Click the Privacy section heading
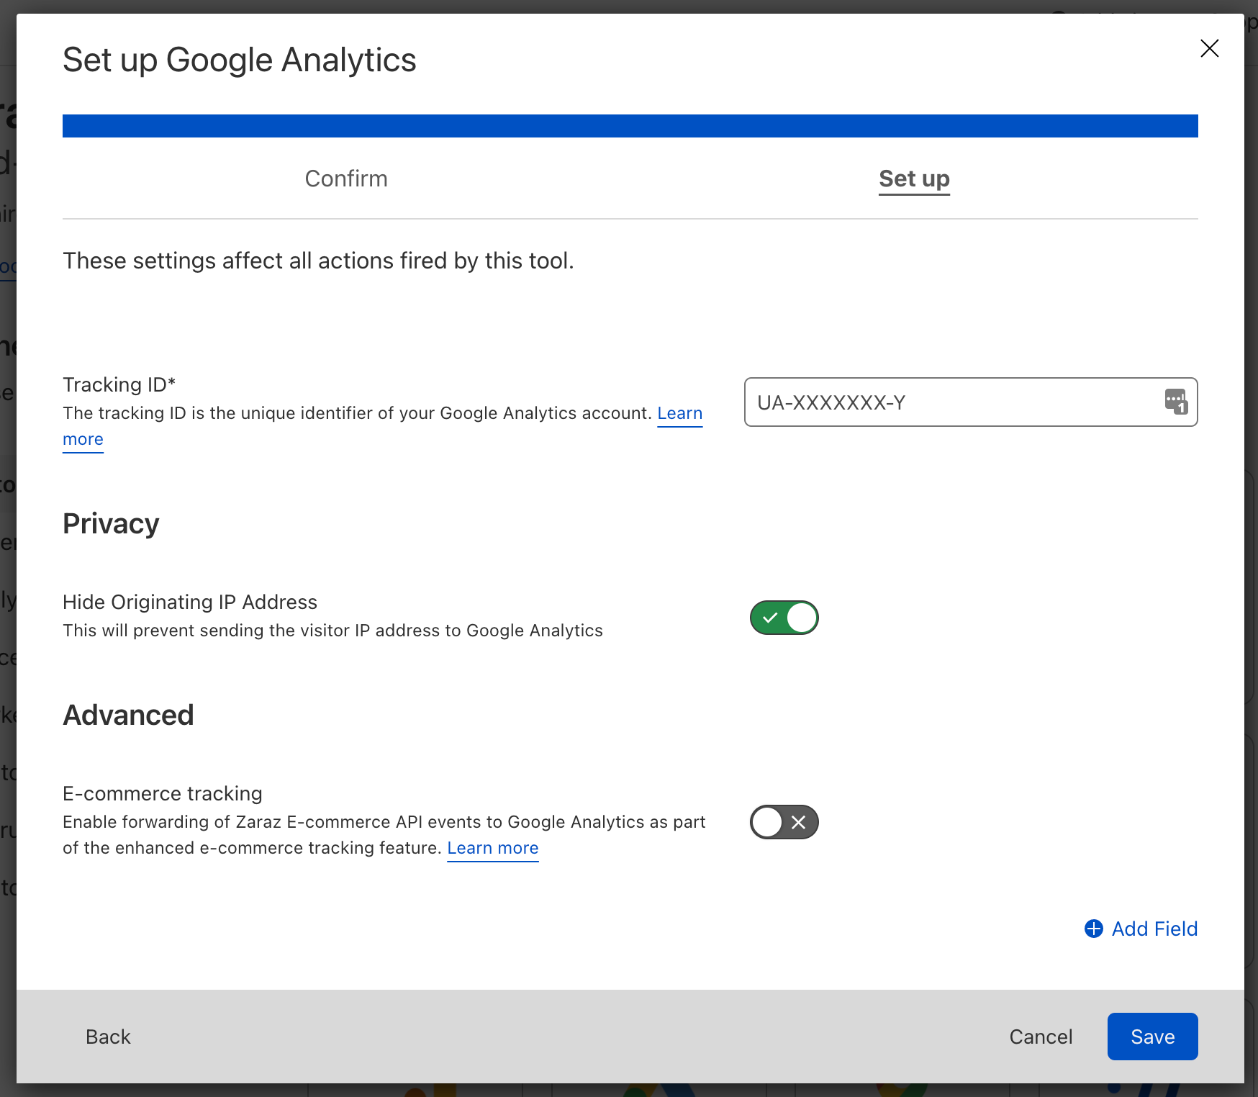 click(x=111, y=524)
